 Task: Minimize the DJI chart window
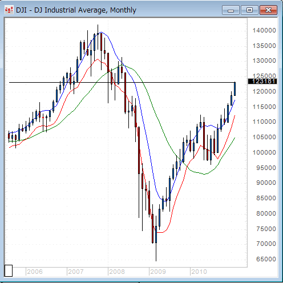[x=231, y=10]
